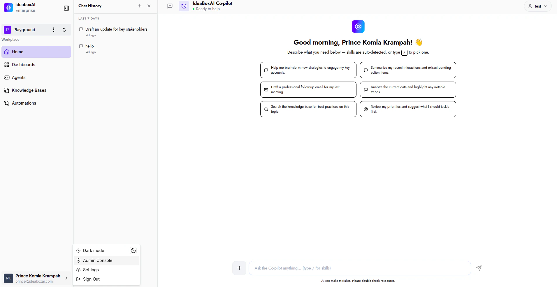Click the Agents bot icon
The height and width of the screenshot is (287, 557).
(x=7, y=78)
